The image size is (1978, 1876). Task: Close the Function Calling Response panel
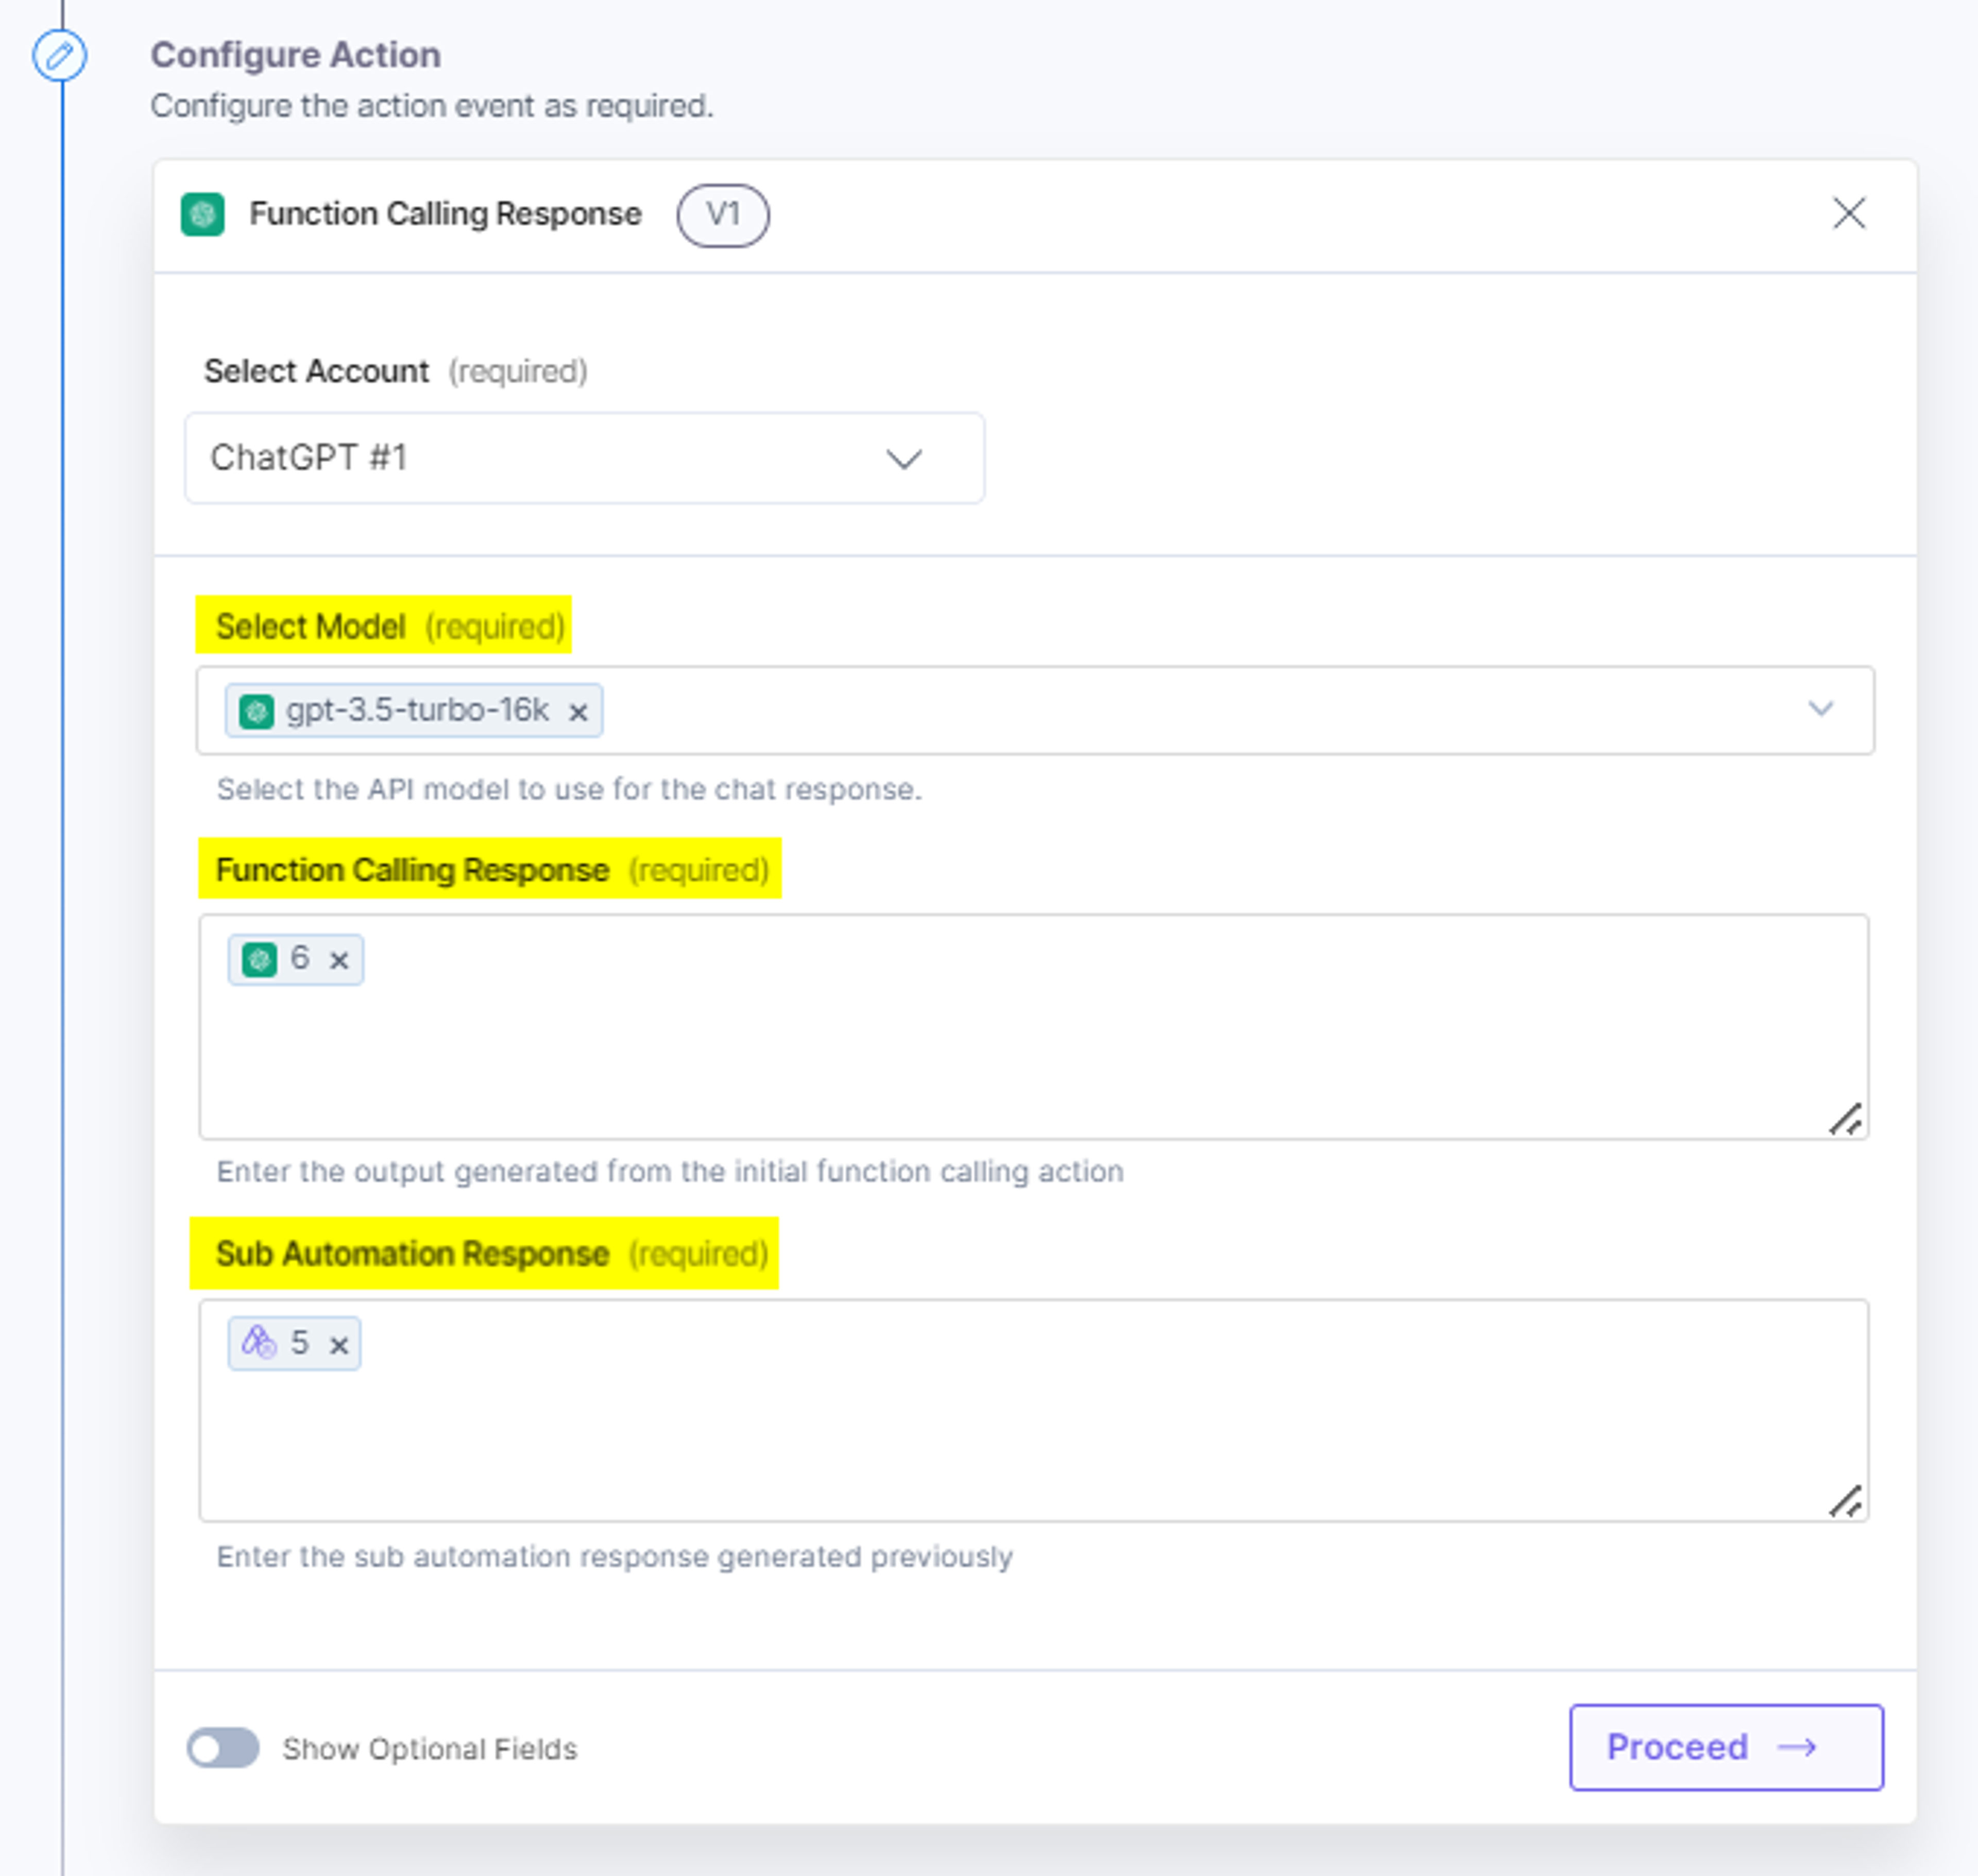[x=1849, y=213]
